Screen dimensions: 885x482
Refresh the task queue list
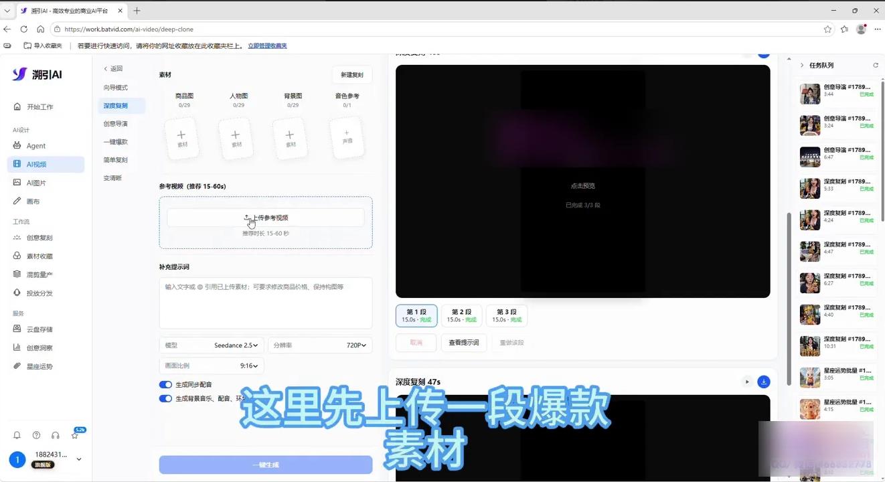click(x=876, y=66)
